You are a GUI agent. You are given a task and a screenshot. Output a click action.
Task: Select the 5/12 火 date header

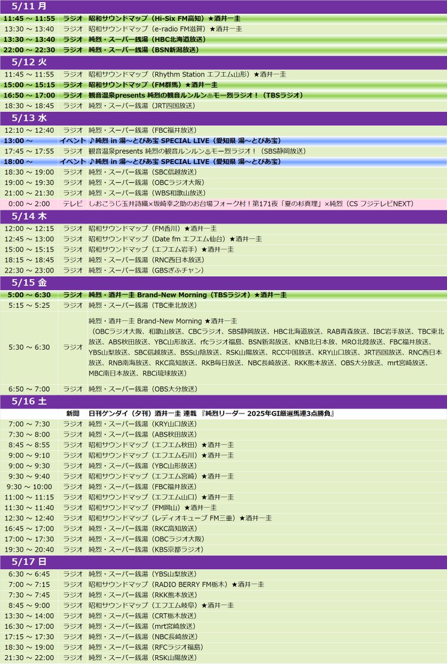coord(224,61)
